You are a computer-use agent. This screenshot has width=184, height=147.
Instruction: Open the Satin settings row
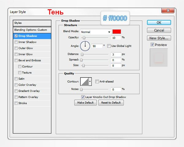pos(32,79)
